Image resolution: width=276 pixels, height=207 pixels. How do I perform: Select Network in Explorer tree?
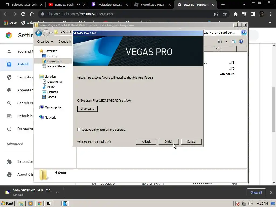coord(50,118)
